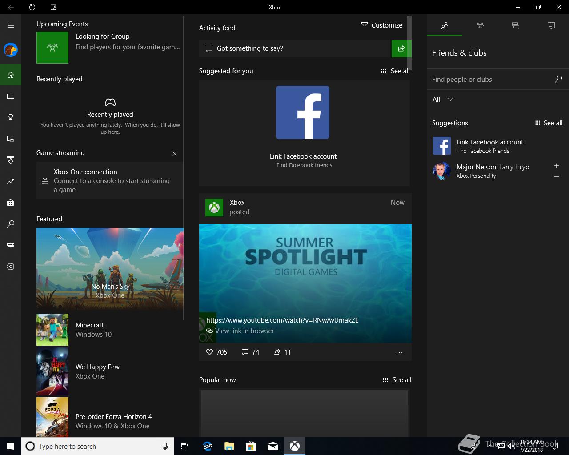
Task: Click activity feed scrollbar
Action: 409,43
